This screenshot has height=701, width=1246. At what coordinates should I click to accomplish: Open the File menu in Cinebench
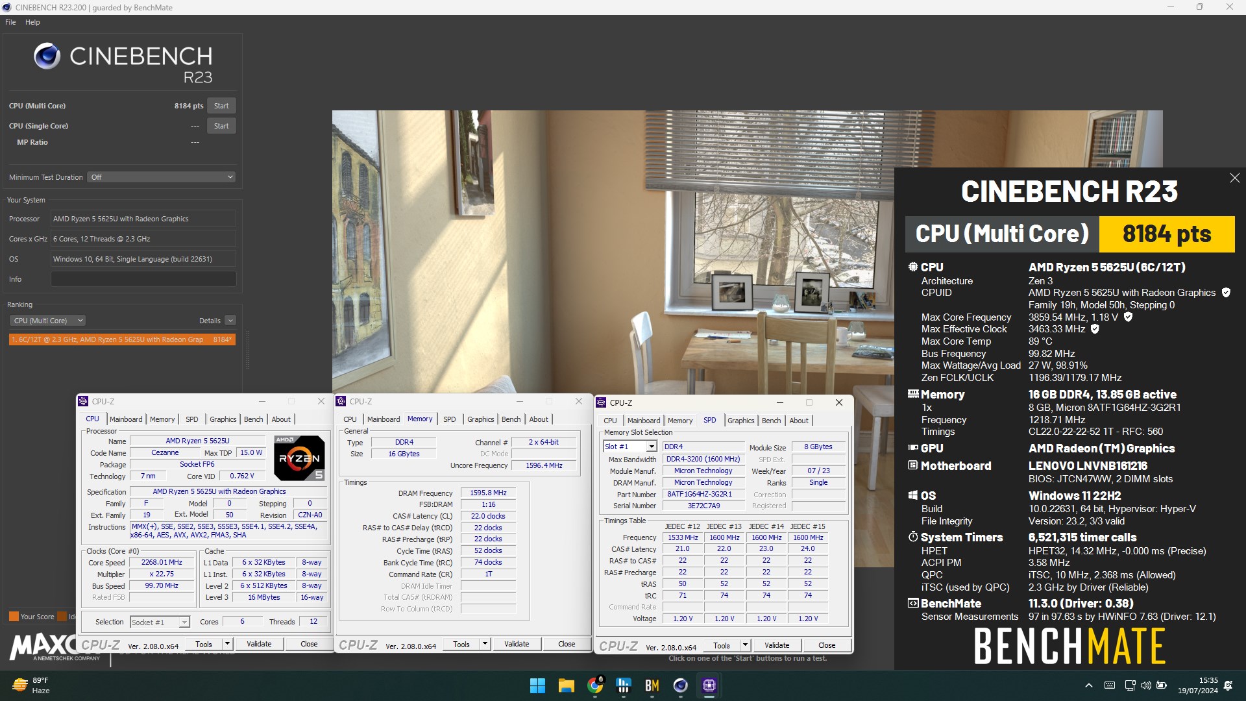[10, 22]
